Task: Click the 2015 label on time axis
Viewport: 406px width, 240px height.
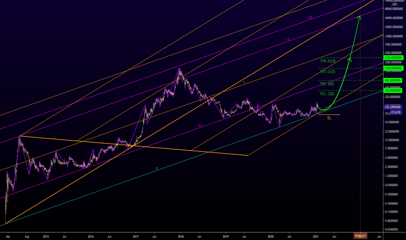Action: (46, 237)
